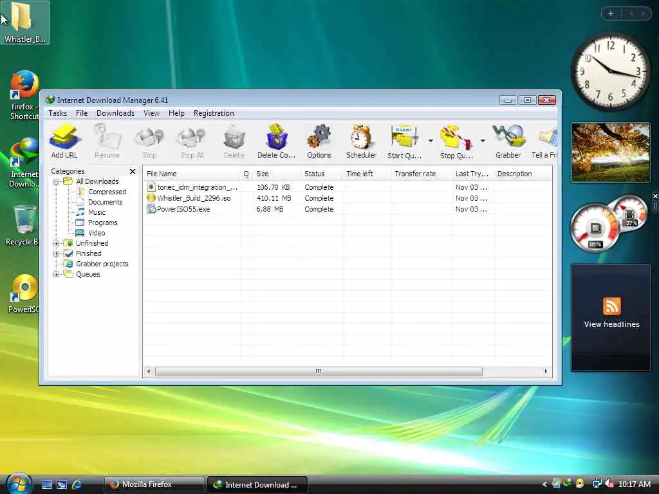Expand the Queues tree node

[x=56, y=274]
